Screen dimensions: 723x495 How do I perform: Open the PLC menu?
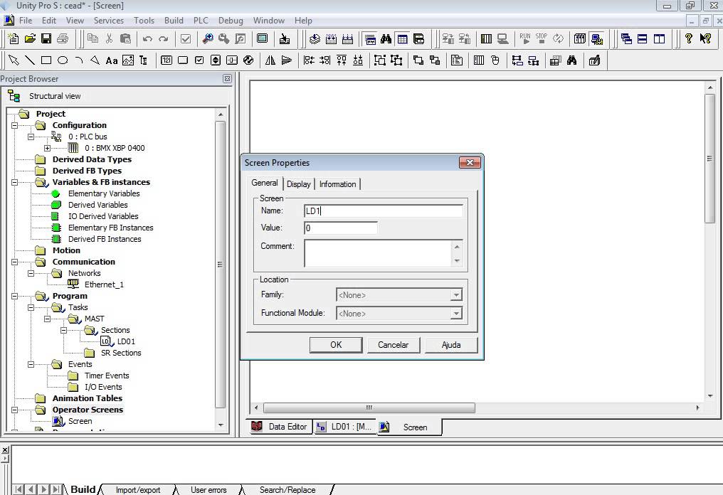tap(201, 21)
